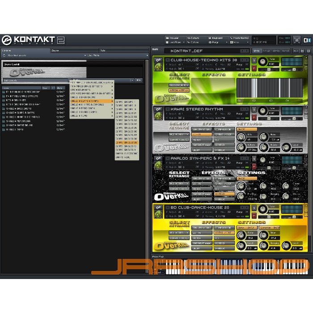Open the wrench edit icon for Club-House-Techno Kits 38
The width and height of the screenshot is (313, 313).
(158, 60)
